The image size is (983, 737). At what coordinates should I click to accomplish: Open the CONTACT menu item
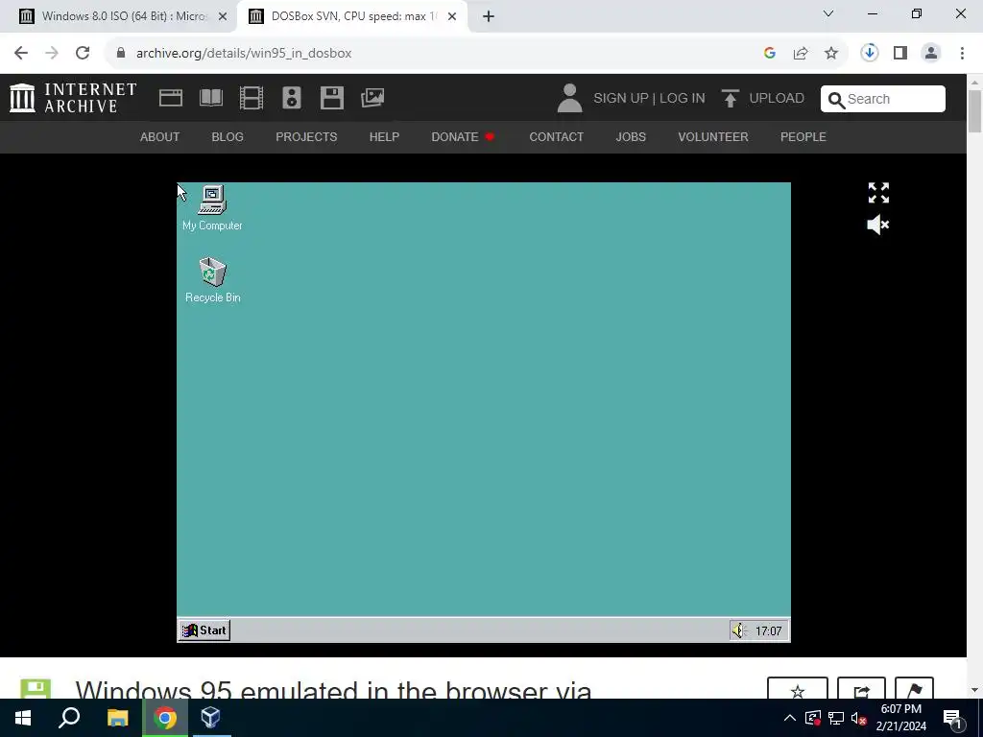[x=556, y=136]
